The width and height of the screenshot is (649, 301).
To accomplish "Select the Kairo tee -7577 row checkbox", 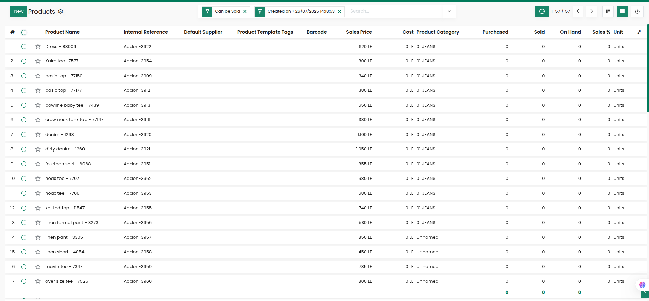I will [x=24, y=61].
